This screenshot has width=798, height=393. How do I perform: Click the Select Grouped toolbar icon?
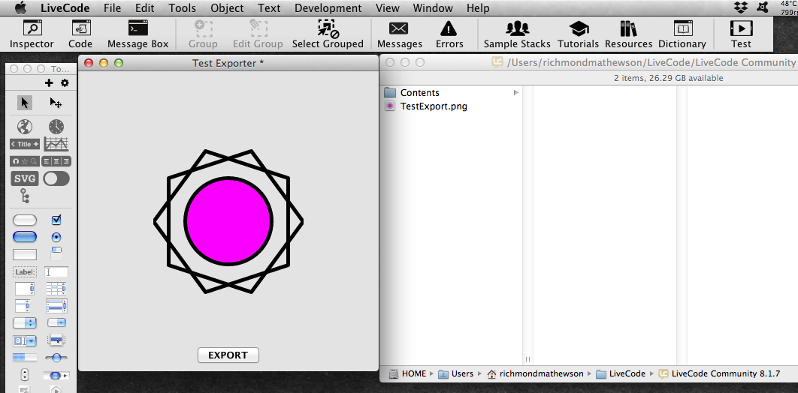[328, 34]
